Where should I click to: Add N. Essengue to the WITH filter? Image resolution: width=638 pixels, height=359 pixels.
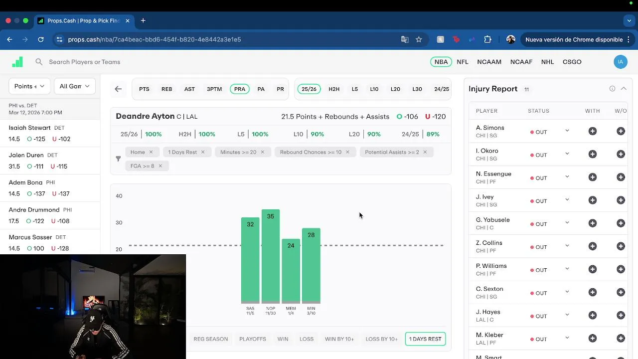(593, 177)
